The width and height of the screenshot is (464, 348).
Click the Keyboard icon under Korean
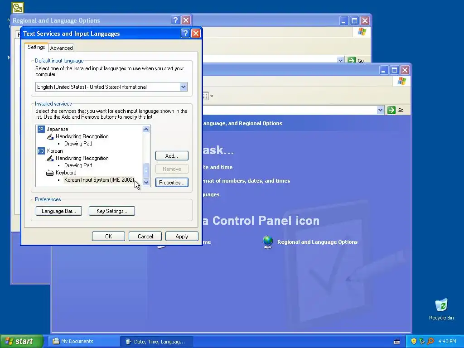point(50,173)
